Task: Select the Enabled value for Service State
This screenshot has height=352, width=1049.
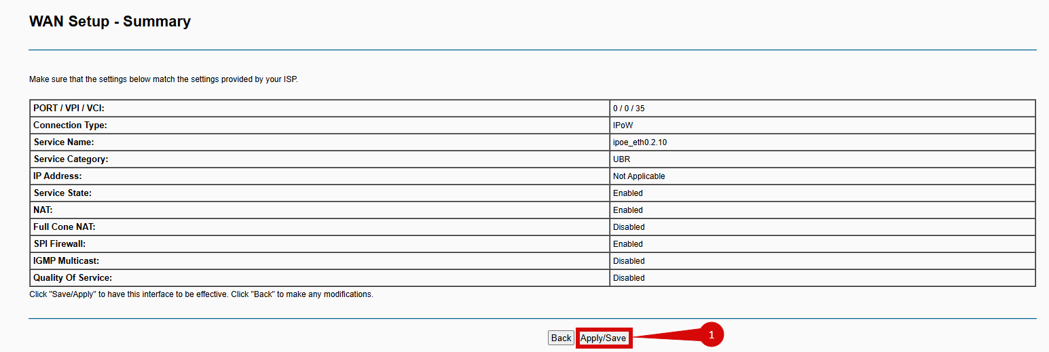Action: pyautogui.click(x=628, y=193)
